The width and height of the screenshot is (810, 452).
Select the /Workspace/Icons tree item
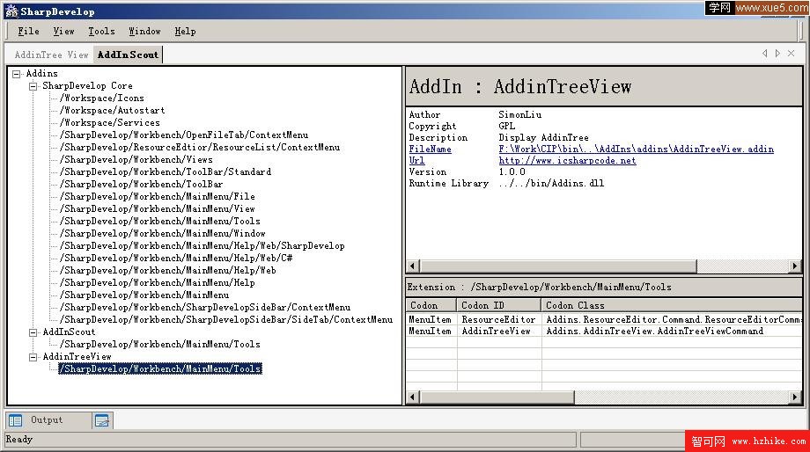(x=102, y=98)
